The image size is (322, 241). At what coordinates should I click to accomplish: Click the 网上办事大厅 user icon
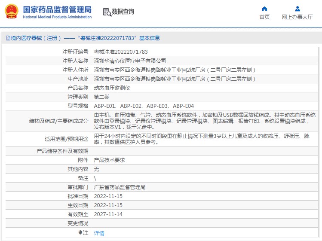point(297,9)
